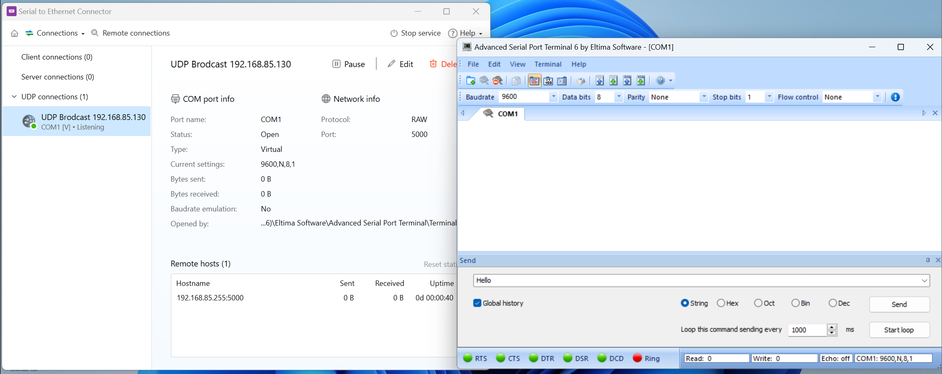Switch to table view icon in toolbar
942x374 pixels.
click(x=562, y=81)
